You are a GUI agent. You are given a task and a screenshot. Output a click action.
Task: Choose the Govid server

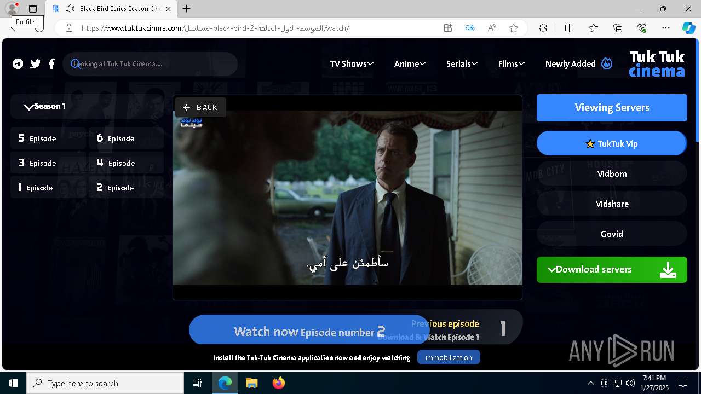point(612,234)
